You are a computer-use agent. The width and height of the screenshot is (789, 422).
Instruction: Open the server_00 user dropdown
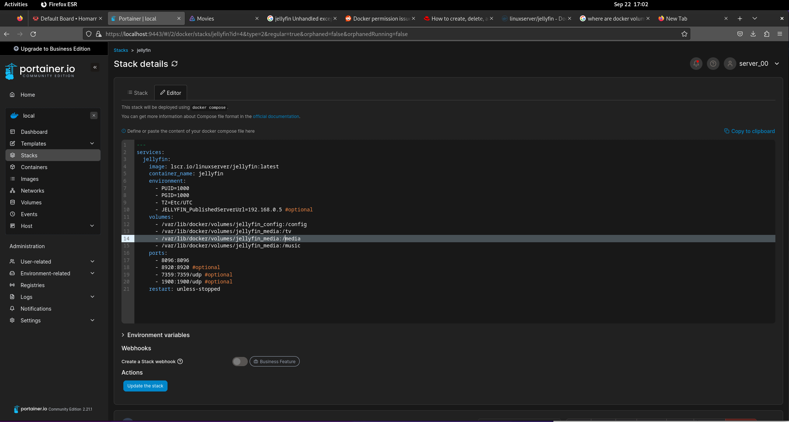tap(777, 64)
